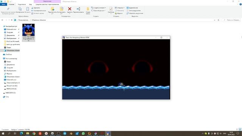Go up one folder level arrow
This screenshot has width=242, height=136.
(x=12, y=20)
